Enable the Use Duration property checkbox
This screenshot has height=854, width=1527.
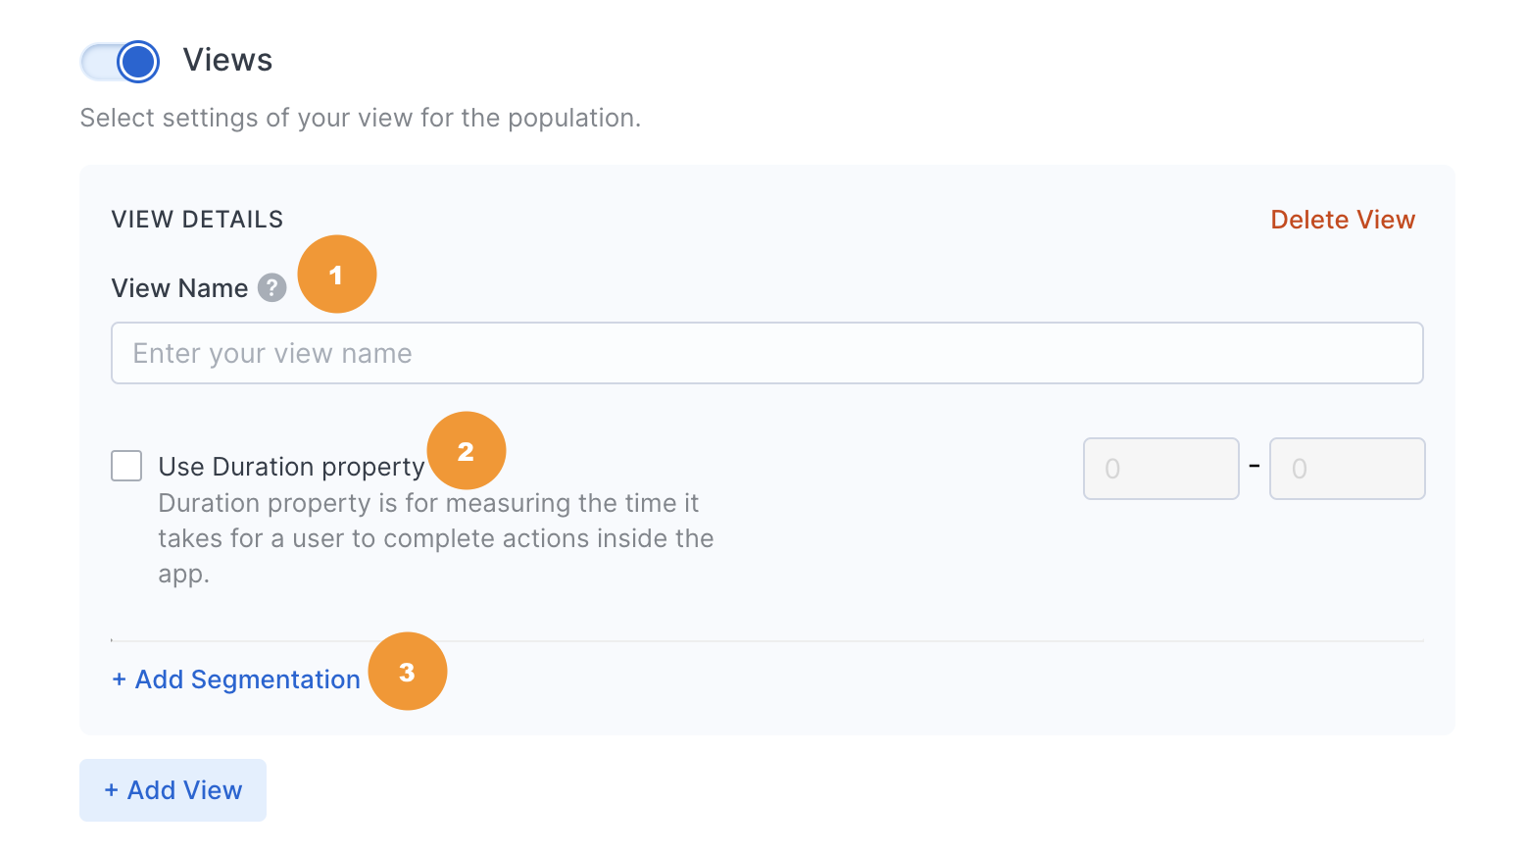pos(126,466)
